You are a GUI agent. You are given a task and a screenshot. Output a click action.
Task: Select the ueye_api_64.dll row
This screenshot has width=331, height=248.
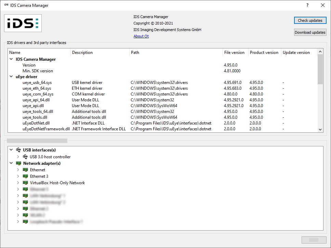[x=162, y=100]
